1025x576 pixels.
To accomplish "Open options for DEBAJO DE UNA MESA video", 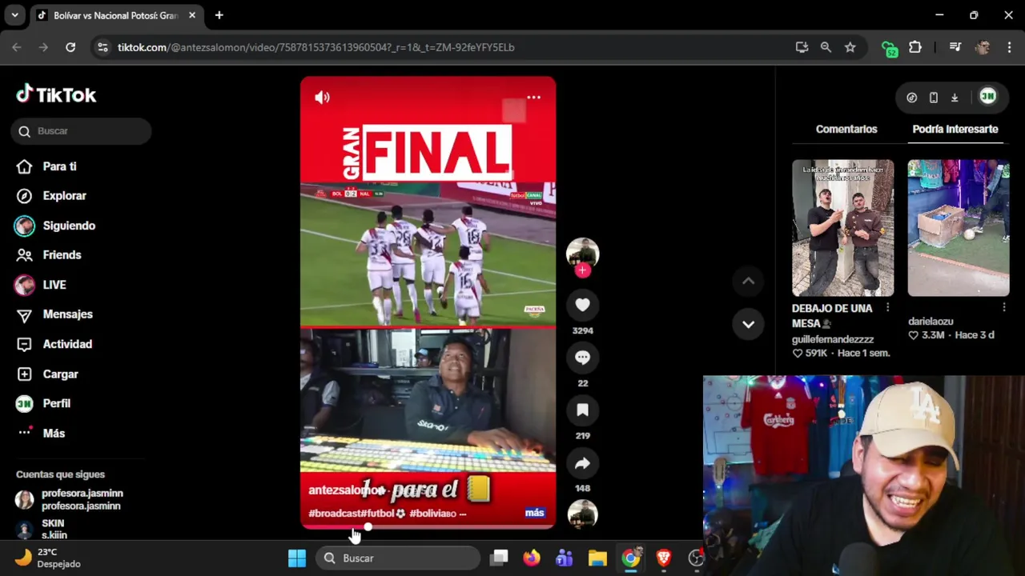I will [887, 307].
